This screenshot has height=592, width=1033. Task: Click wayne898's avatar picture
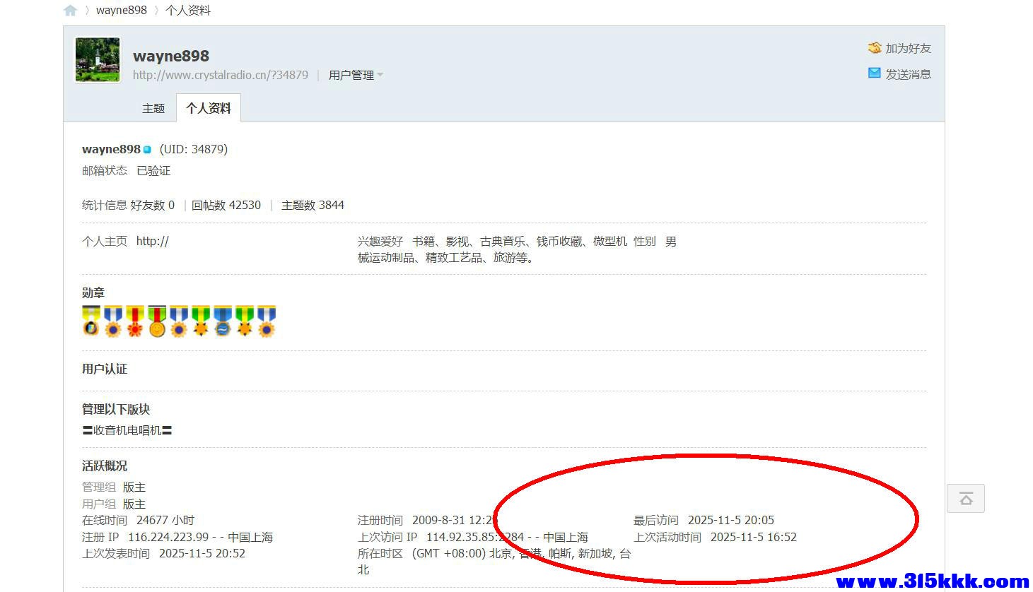tap(97, 59)
